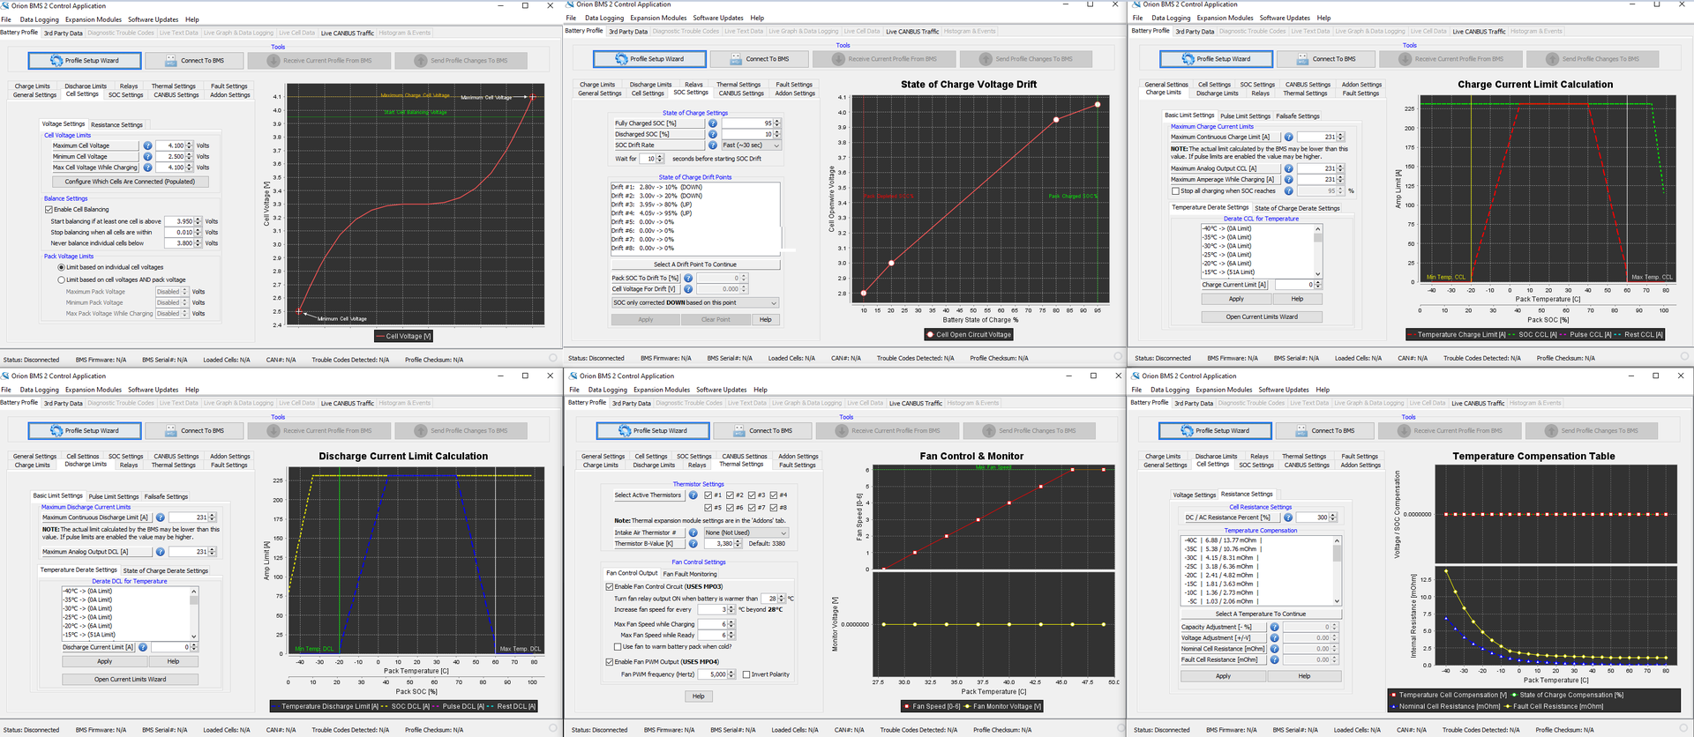Screen dimensions: 1694x737
Task: Click help icon for Fault Cell Resistance [mOhm]
Action: pos(1274,659)
